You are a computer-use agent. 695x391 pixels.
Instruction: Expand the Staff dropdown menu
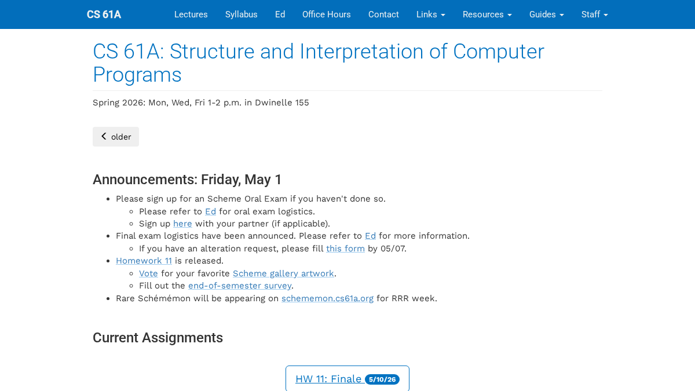point(595,14)
